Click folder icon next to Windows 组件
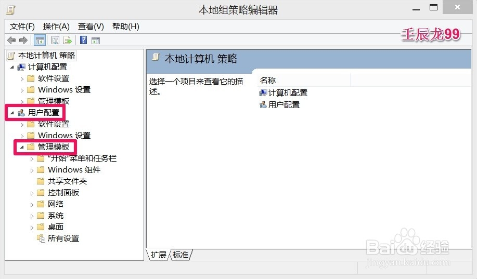The image size is (477, 279). (x=41, y=169)
